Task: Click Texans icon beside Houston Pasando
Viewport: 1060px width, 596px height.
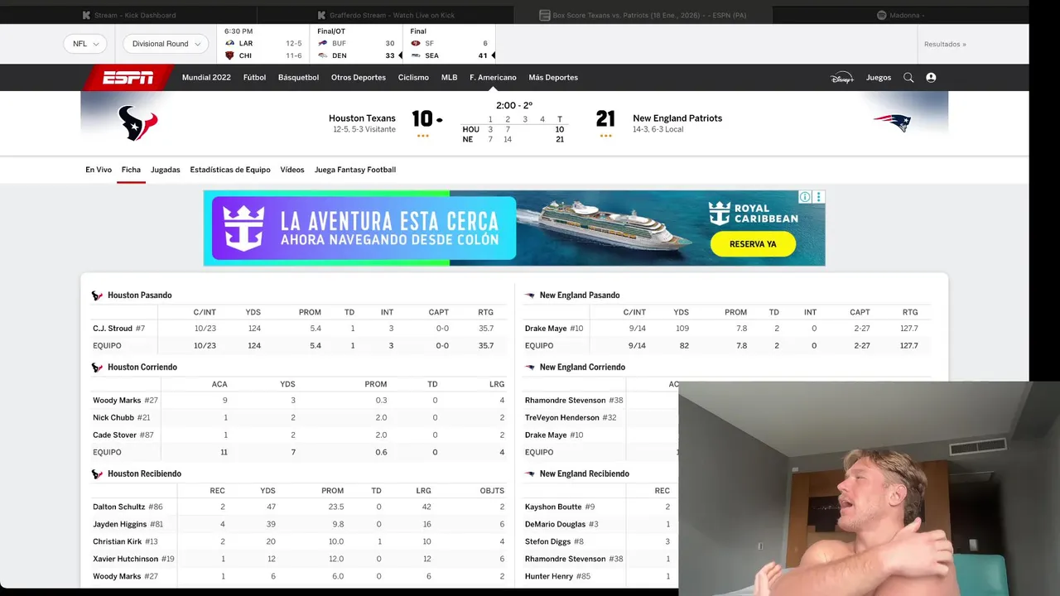Action: (x=97, y=296)
